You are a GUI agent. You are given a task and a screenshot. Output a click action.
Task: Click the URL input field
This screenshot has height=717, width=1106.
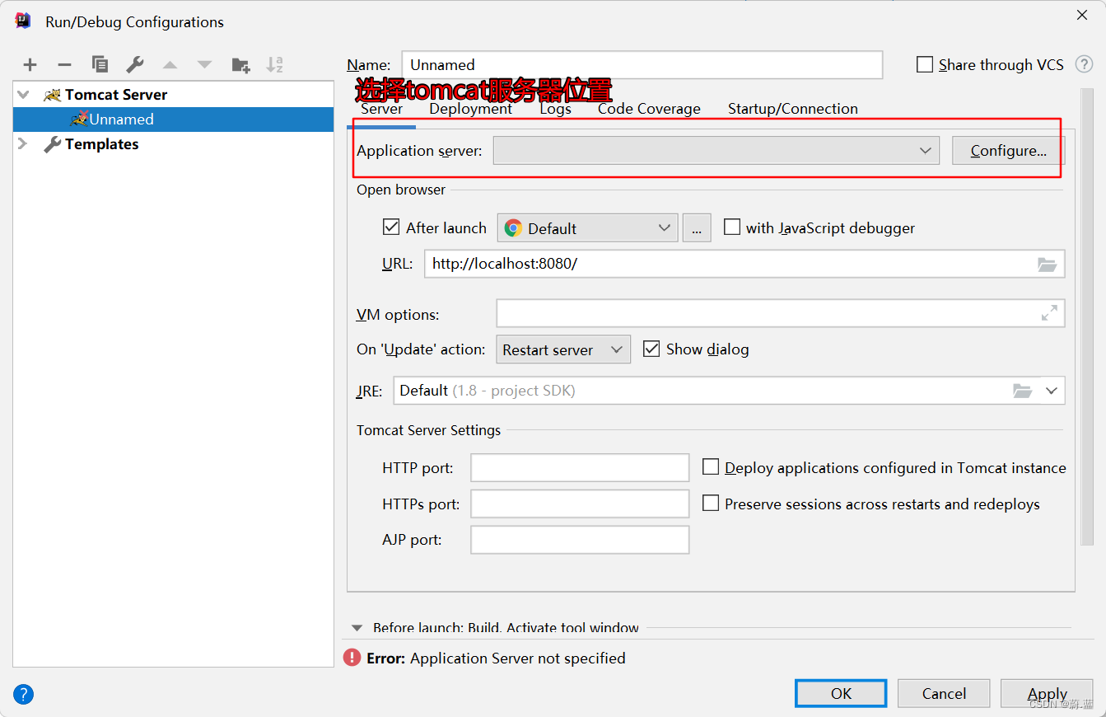coord(744,265)
